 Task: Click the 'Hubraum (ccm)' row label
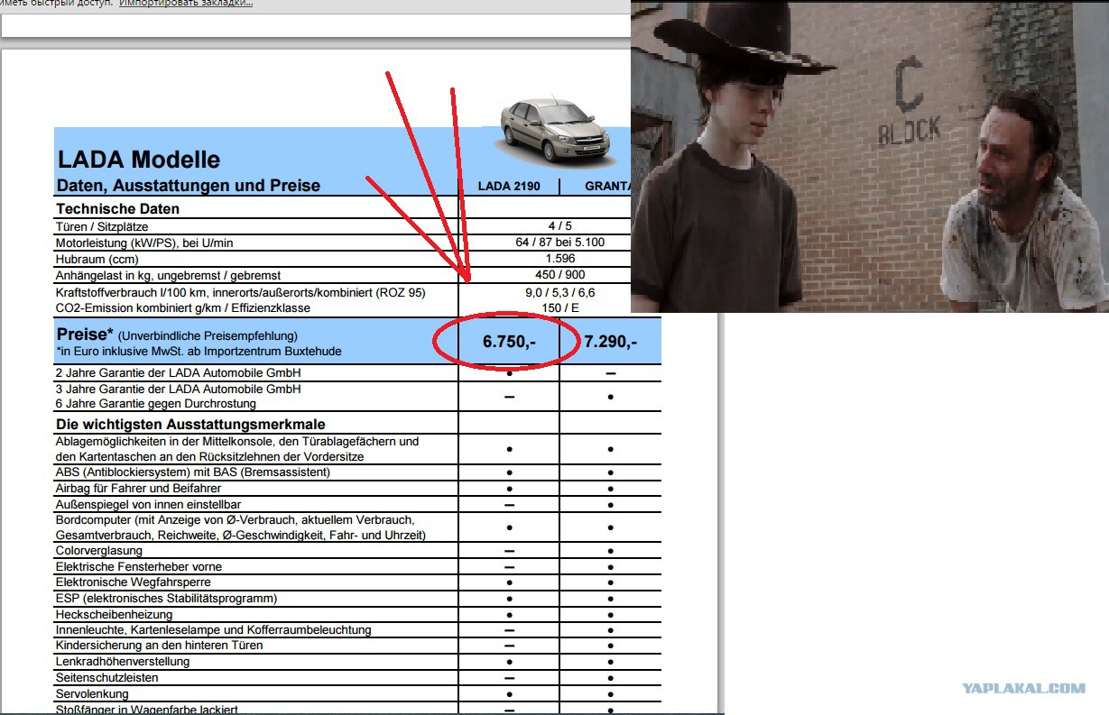pyautogui.click(x=96, y=259)
